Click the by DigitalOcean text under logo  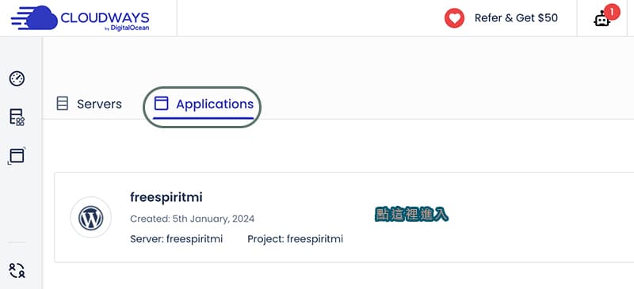(127, 28)
